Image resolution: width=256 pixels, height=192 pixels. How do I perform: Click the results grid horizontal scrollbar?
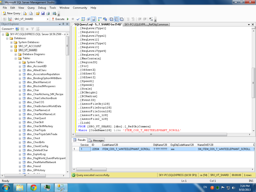click(x=91, y=169)
